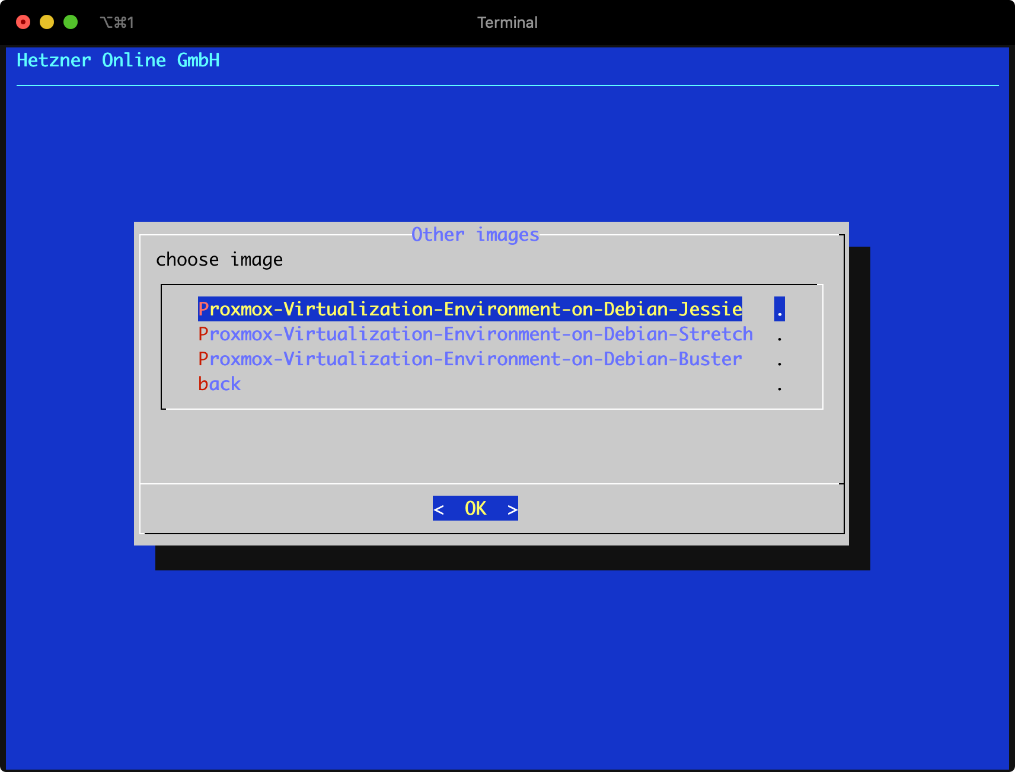
Task: Click the 'choose image' prompt text
Action: point(219,259)
